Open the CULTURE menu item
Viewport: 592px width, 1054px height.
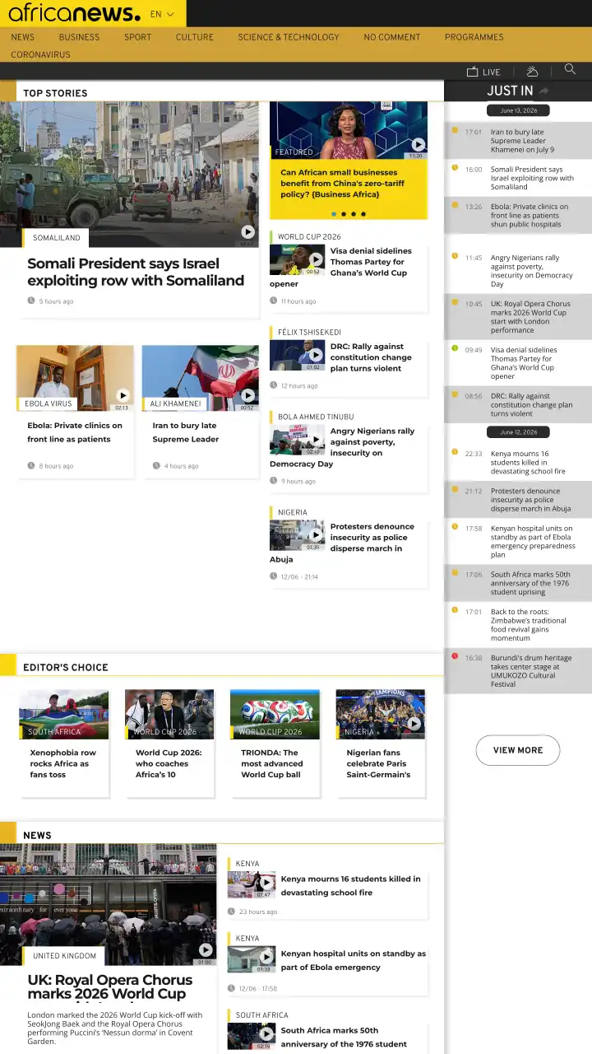click(194, 37)
